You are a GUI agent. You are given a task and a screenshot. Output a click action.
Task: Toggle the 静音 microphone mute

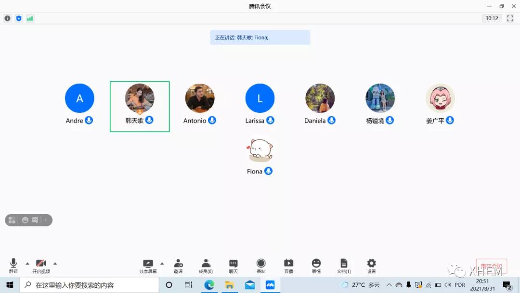pos(13,266)
